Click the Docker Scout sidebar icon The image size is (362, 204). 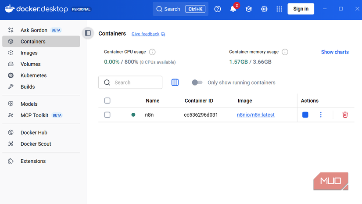point(11,144)
